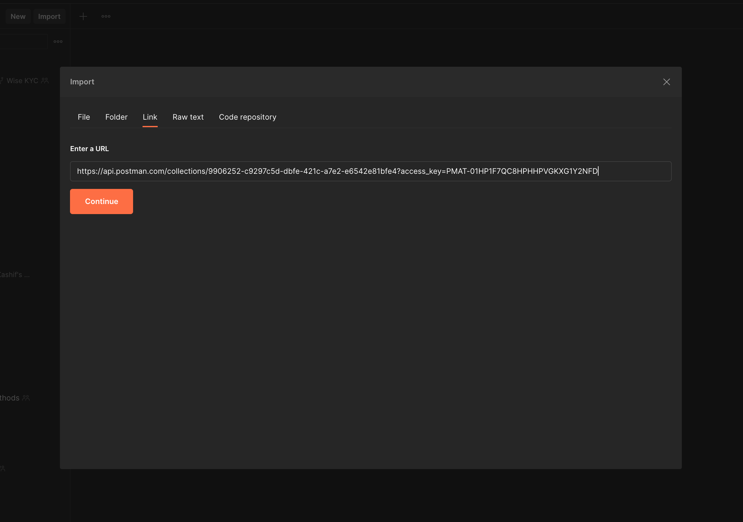Open the Raw text import tab

[x=188, y=117]
